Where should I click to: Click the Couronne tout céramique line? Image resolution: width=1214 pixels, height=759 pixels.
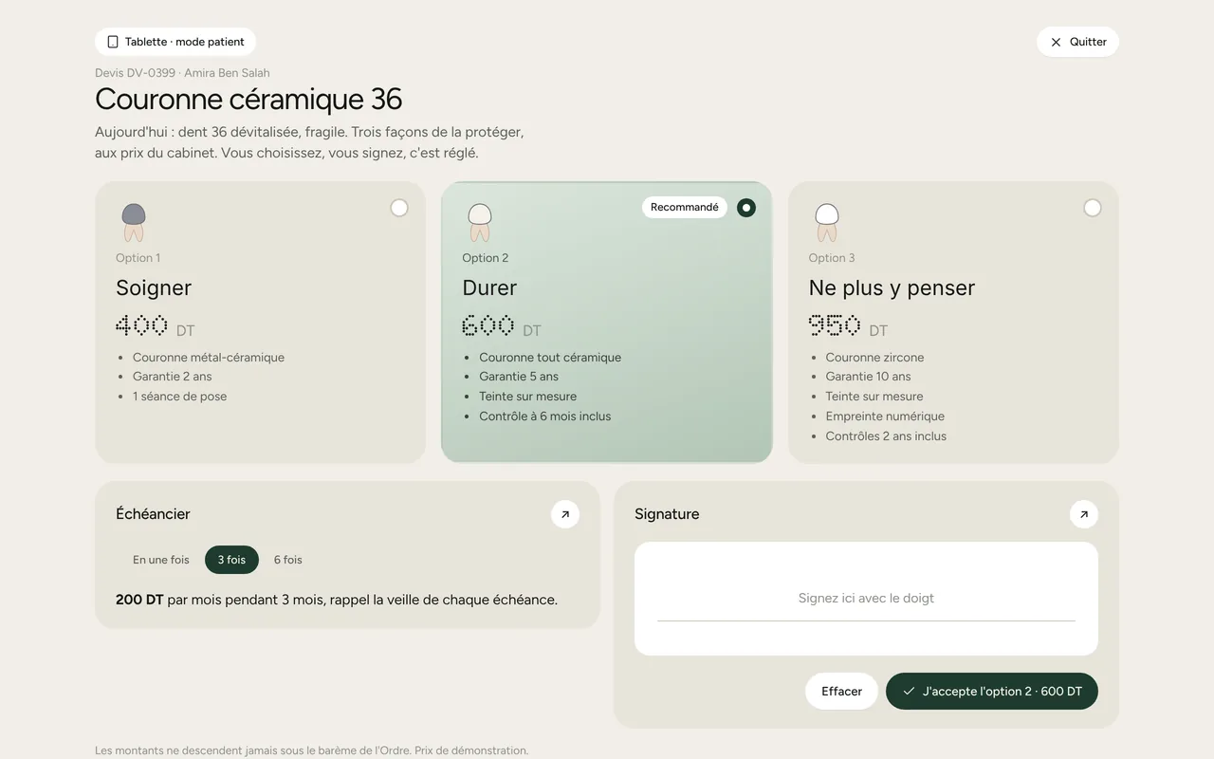tap(550, 358)
